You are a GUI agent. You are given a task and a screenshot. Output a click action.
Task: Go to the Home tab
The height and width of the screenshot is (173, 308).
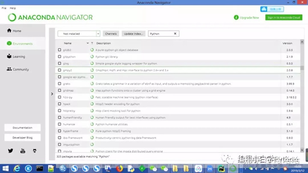(x=23, y=31)
